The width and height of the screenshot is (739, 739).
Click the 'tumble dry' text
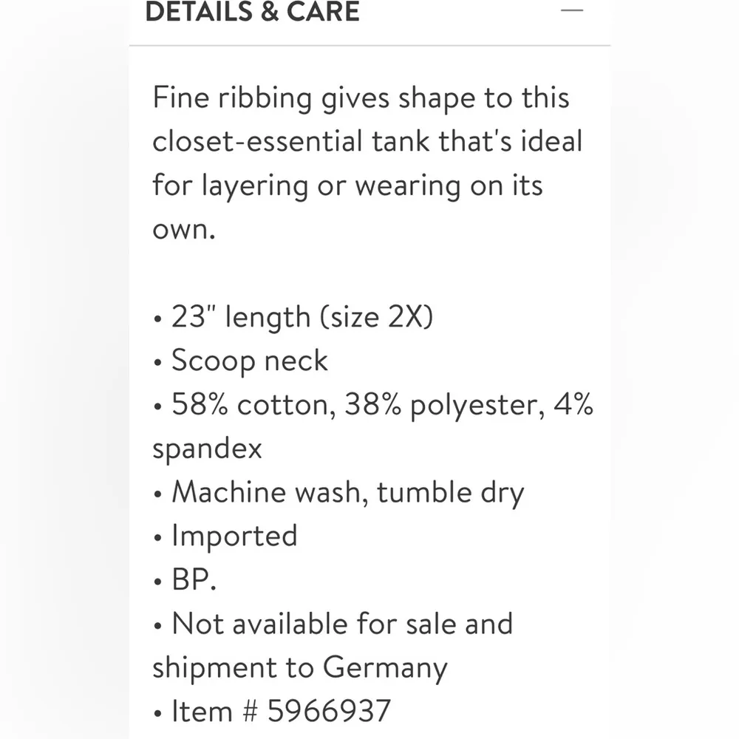(450, 492)
